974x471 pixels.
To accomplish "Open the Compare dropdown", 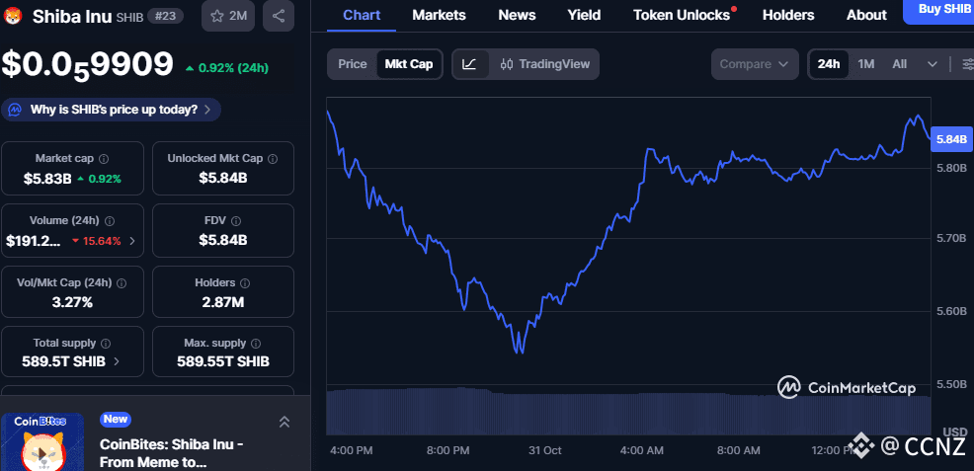I will tap(755, 64).
